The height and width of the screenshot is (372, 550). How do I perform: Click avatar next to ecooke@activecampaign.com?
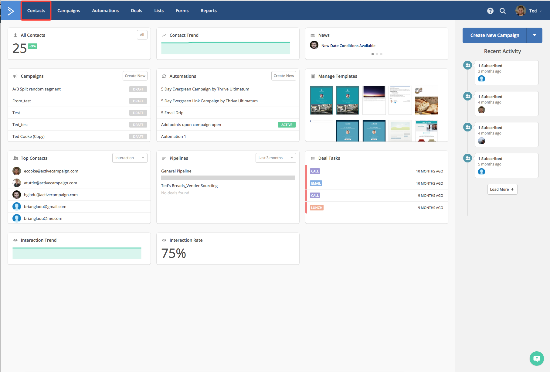pos(17,171)
